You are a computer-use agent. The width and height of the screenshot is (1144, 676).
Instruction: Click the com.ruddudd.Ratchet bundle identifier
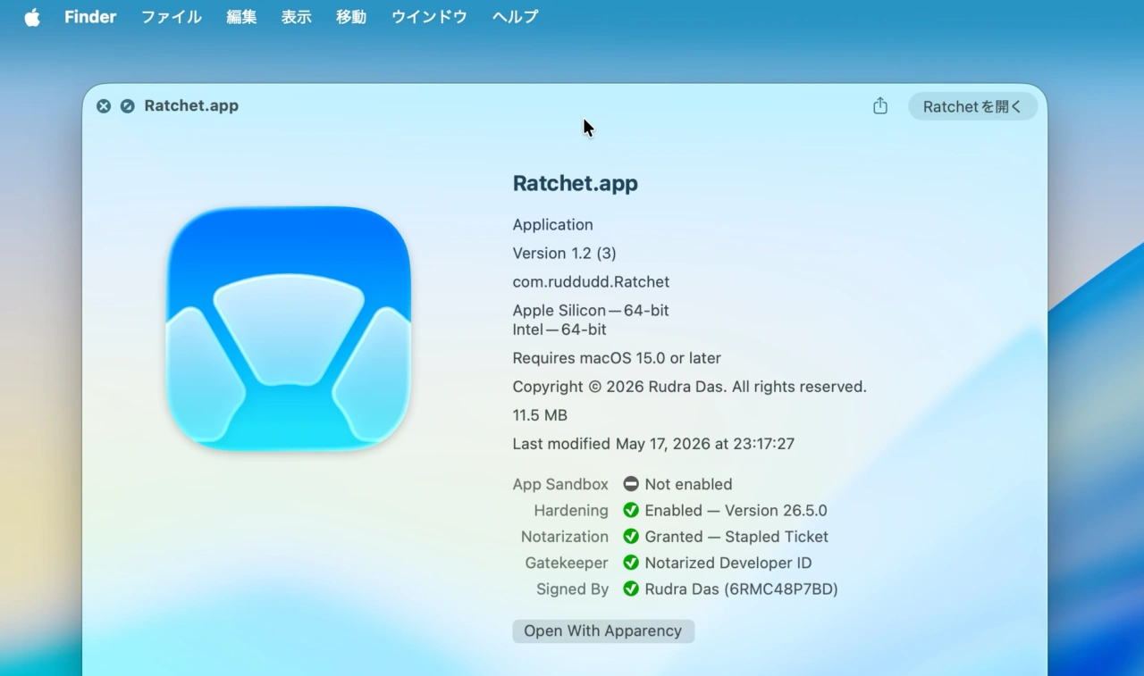coord(592,282)
